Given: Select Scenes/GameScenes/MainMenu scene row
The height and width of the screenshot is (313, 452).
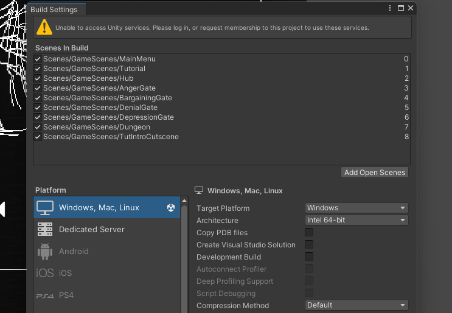Looking at the screenshot, I should pyautogui.click(x=221, y=59).
